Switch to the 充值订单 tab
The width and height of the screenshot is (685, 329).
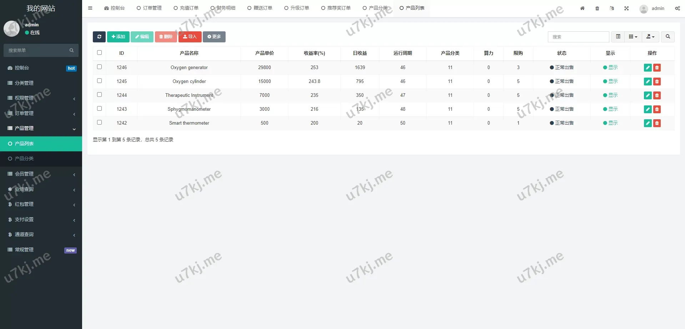coord(186,8)
